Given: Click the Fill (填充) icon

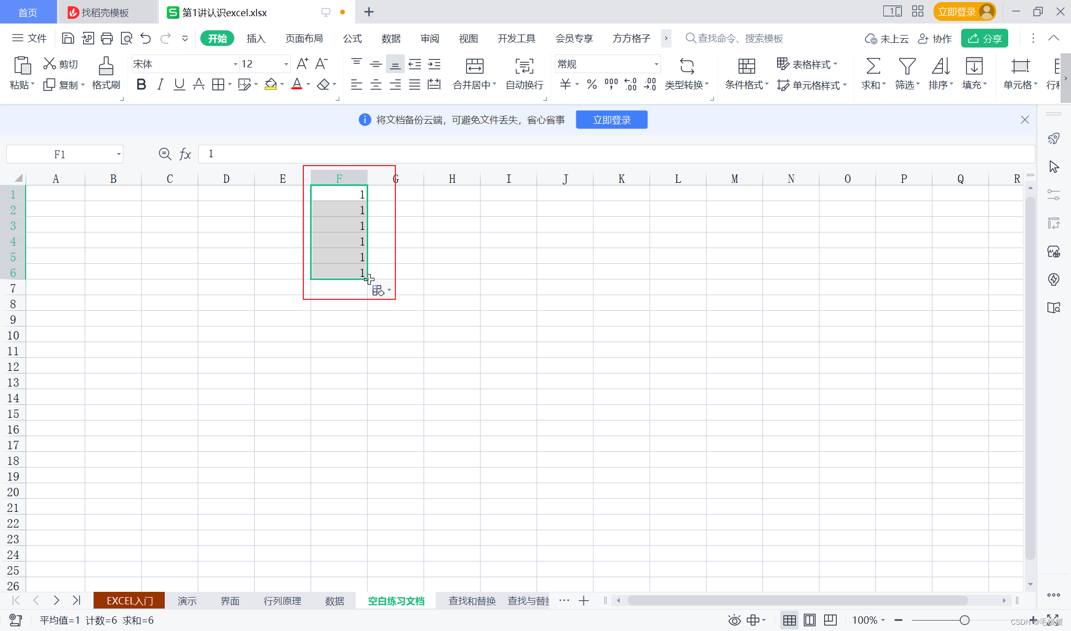Looking at the screenshot, I should (974, 66).
